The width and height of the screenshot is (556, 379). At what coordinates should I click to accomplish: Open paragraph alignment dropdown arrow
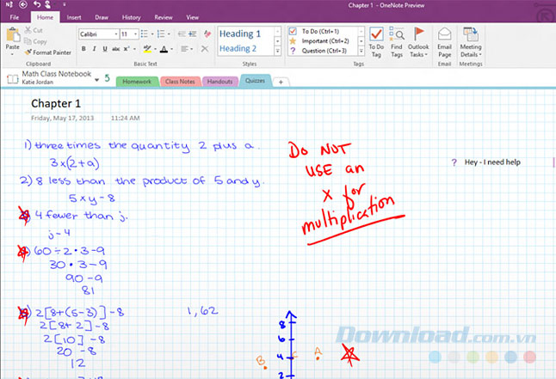[192, 49]
